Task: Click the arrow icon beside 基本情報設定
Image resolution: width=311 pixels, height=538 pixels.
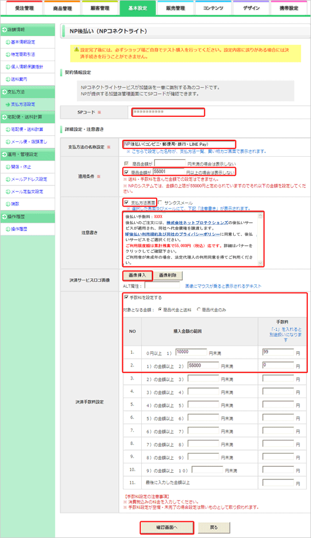Action: pyautogui.click(x=8, y=42)
